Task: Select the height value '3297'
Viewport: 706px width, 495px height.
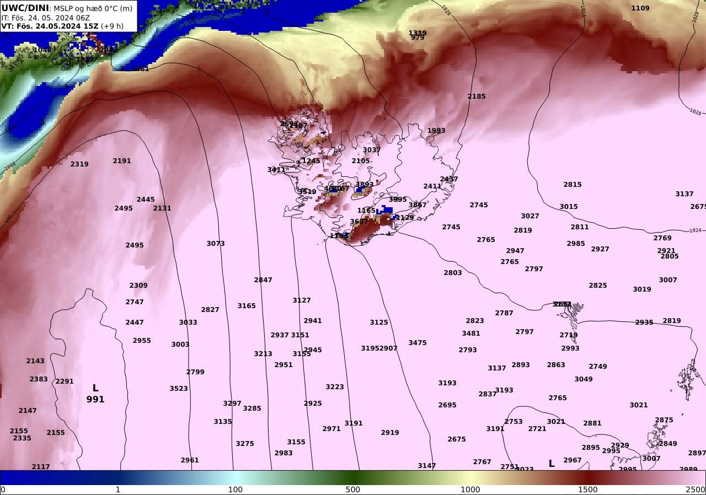Action: (x=232, y=403)
